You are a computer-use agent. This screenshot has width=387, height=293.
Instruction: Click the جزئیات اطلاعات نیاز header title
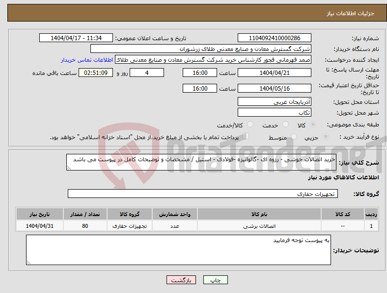(x=351, y=13)
